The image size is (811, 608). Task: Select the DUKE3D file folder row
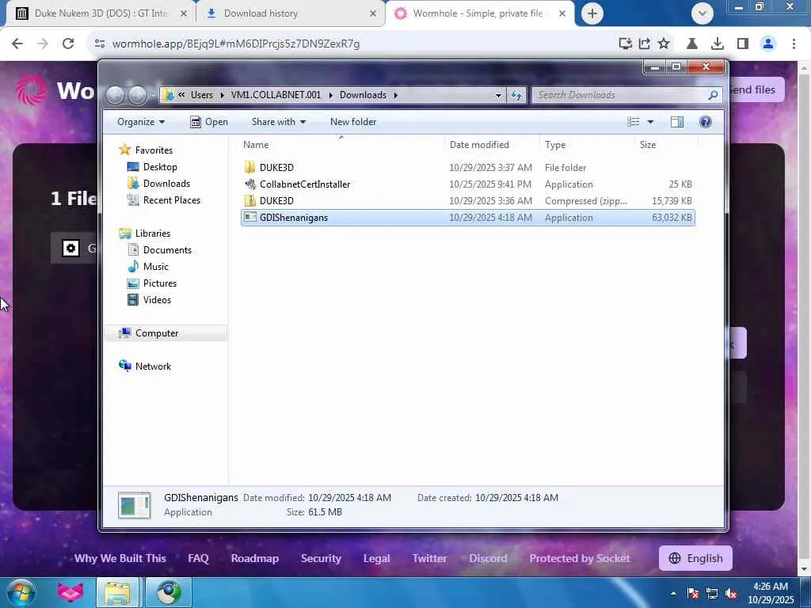(x=467, y=168)
